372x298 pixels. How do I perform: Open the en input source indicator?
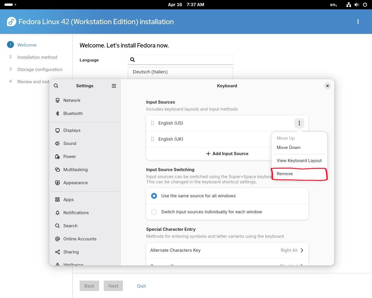point(334,5)
